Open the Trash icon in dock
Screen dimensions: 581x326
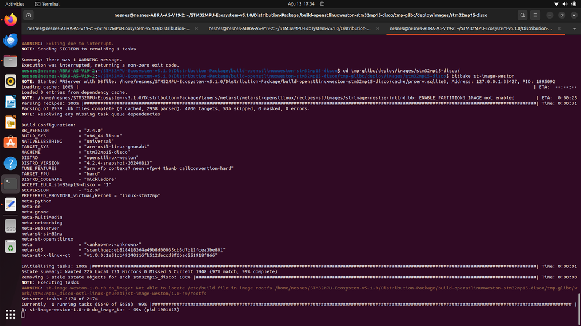(10, 247)
